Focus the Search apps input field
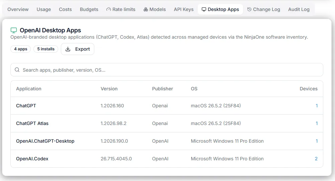 coord(166,70)
